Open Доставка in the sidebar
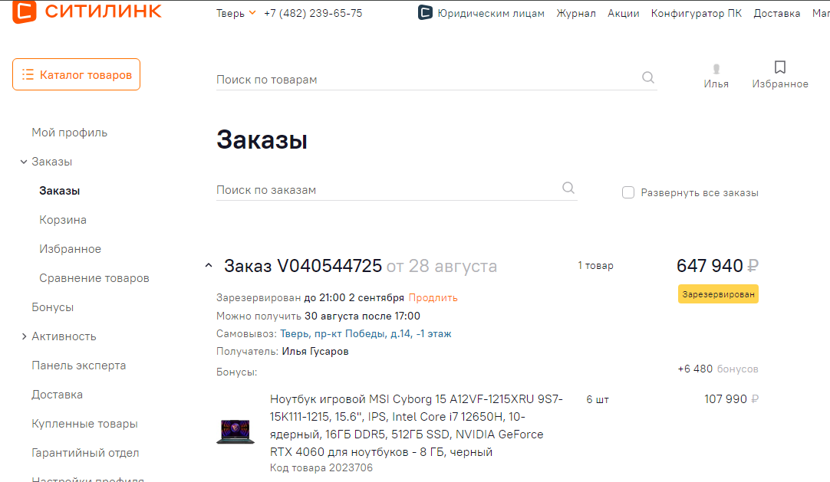The image size is (830, 482). [57, 395]
